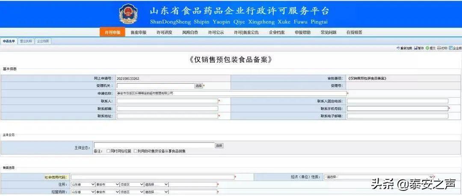Click the 主体业态 text field

click(x=154, y=145)
